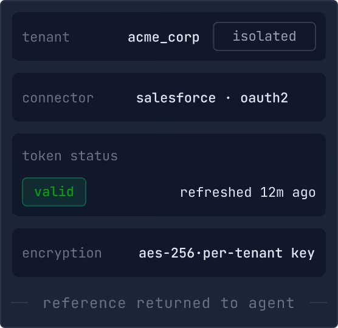Click the word agent in the footer caption
Image resolution: width=338 pixels, height=328 pixels.
coord(271,304)
